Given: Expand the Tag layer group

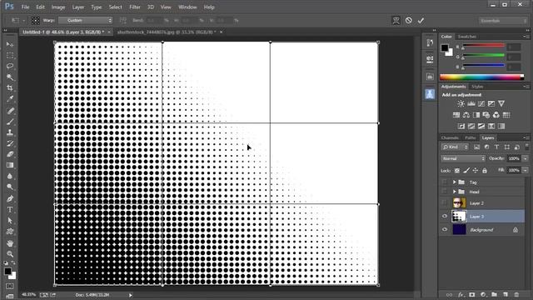Looking at the screenshot, I should (454, 182).
